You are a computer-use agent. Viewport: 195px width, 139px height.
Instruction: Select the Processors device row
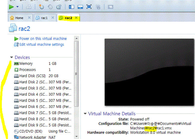point(43,70)
